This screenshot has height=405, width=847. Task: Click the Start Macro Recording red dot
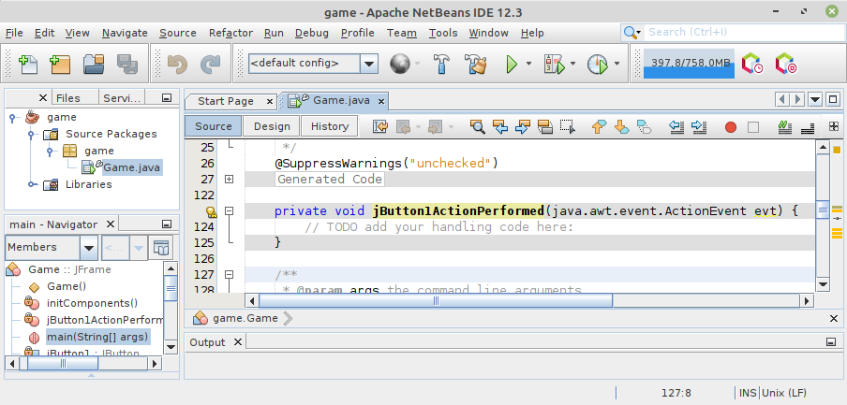(730, 127)
